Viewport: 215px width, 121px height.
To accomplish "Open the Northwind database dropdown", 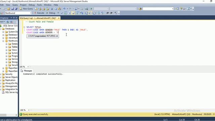I will [31, 13].
